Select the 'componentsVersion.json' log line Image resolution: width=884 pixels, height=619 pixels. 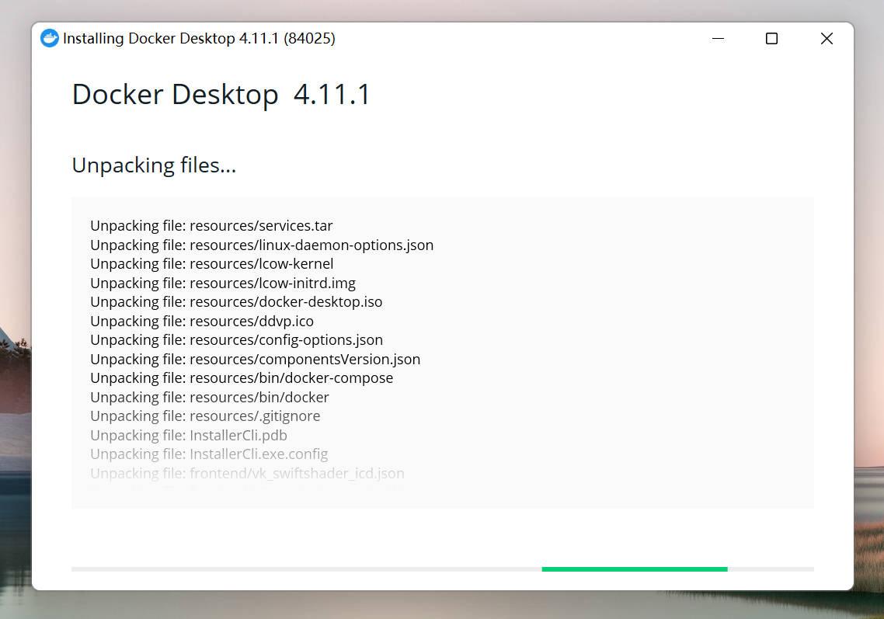click(x=255, y=359)
